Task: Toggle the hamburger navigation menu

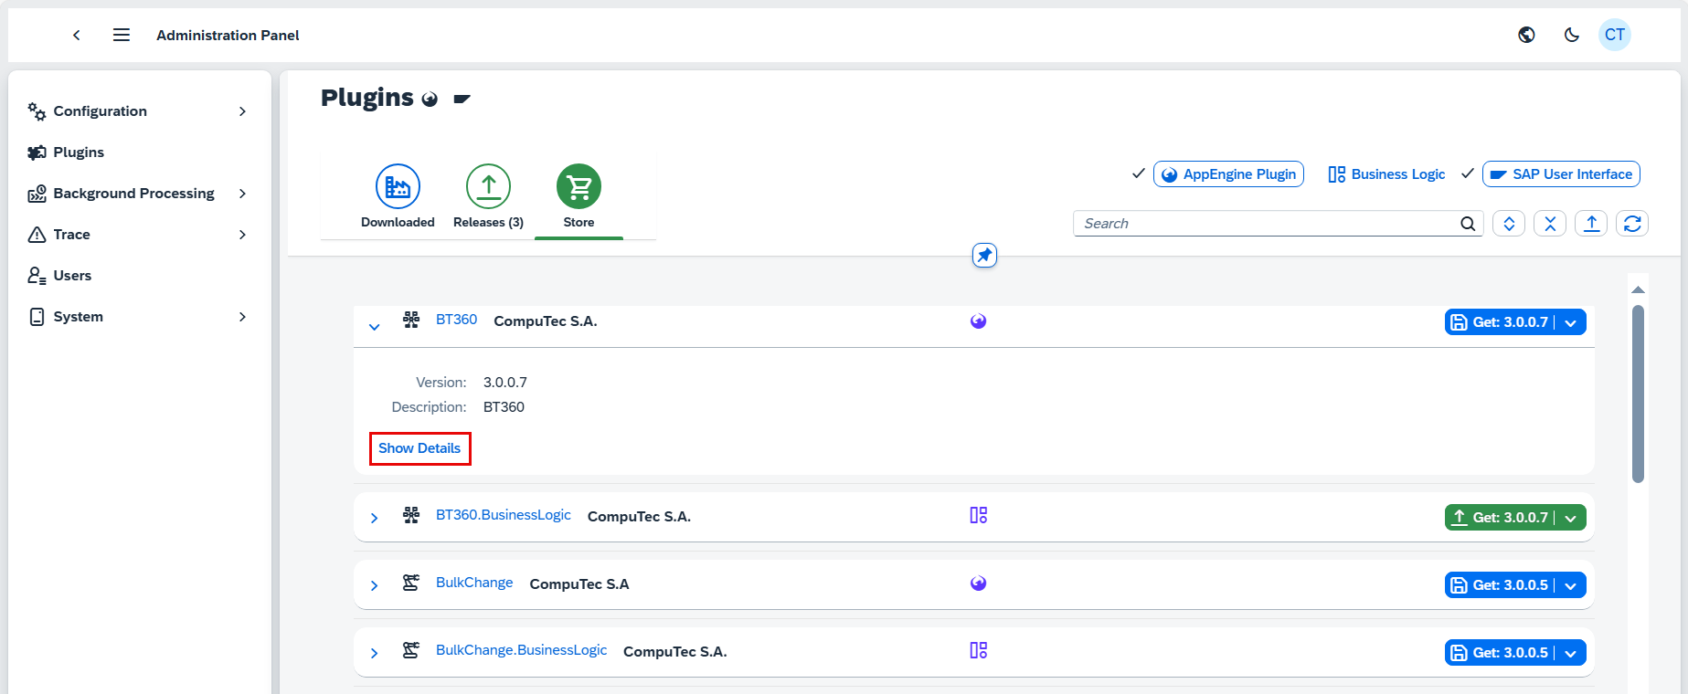Action: click(122, 35)
